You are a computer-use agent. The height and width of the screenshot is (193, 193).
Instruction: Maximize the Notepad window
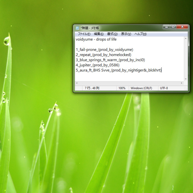coord(173,27)
